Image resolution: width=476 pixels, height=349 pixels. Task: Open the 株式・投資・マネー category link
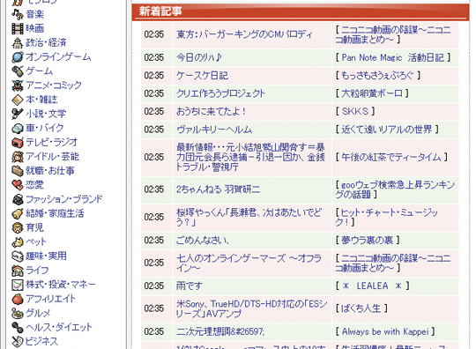click(61, 285)
